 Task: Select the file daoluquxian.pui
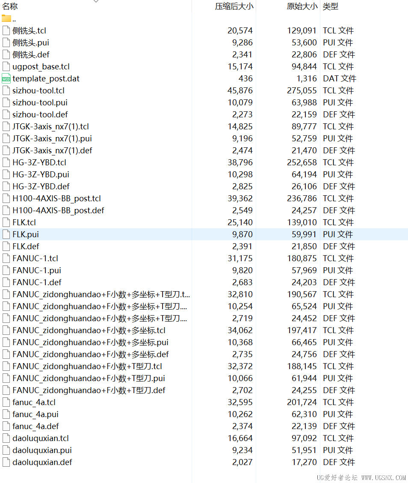coord(42,450)
